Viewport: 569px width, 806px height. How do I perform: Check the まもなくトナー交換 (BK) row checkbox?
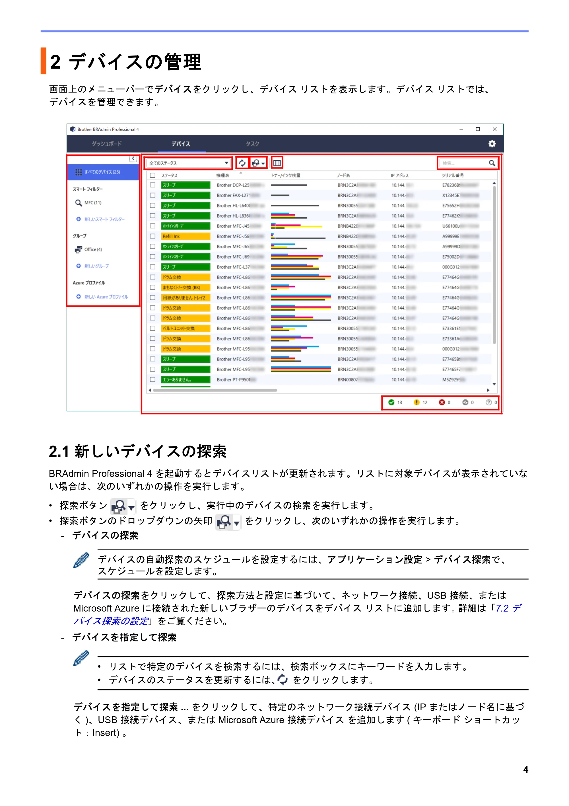[152, 288]
